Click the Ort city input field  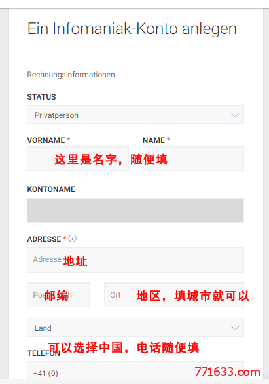click(174, 295)
